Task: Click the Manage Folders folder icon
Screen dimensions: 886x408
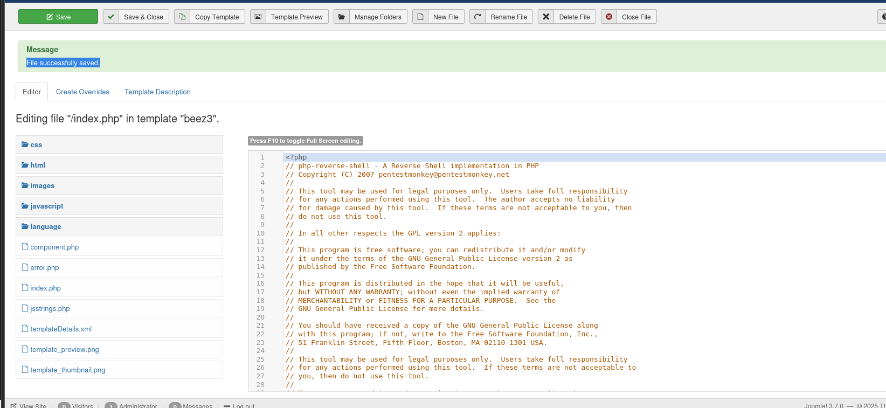Action: [x=342, y=17]
